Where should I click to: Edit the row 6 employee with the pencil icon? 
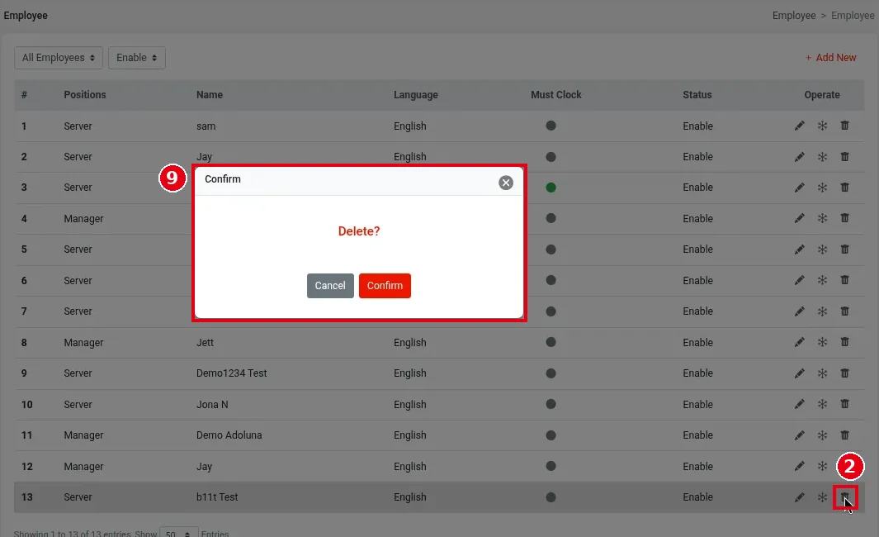(x=800, y=281)
